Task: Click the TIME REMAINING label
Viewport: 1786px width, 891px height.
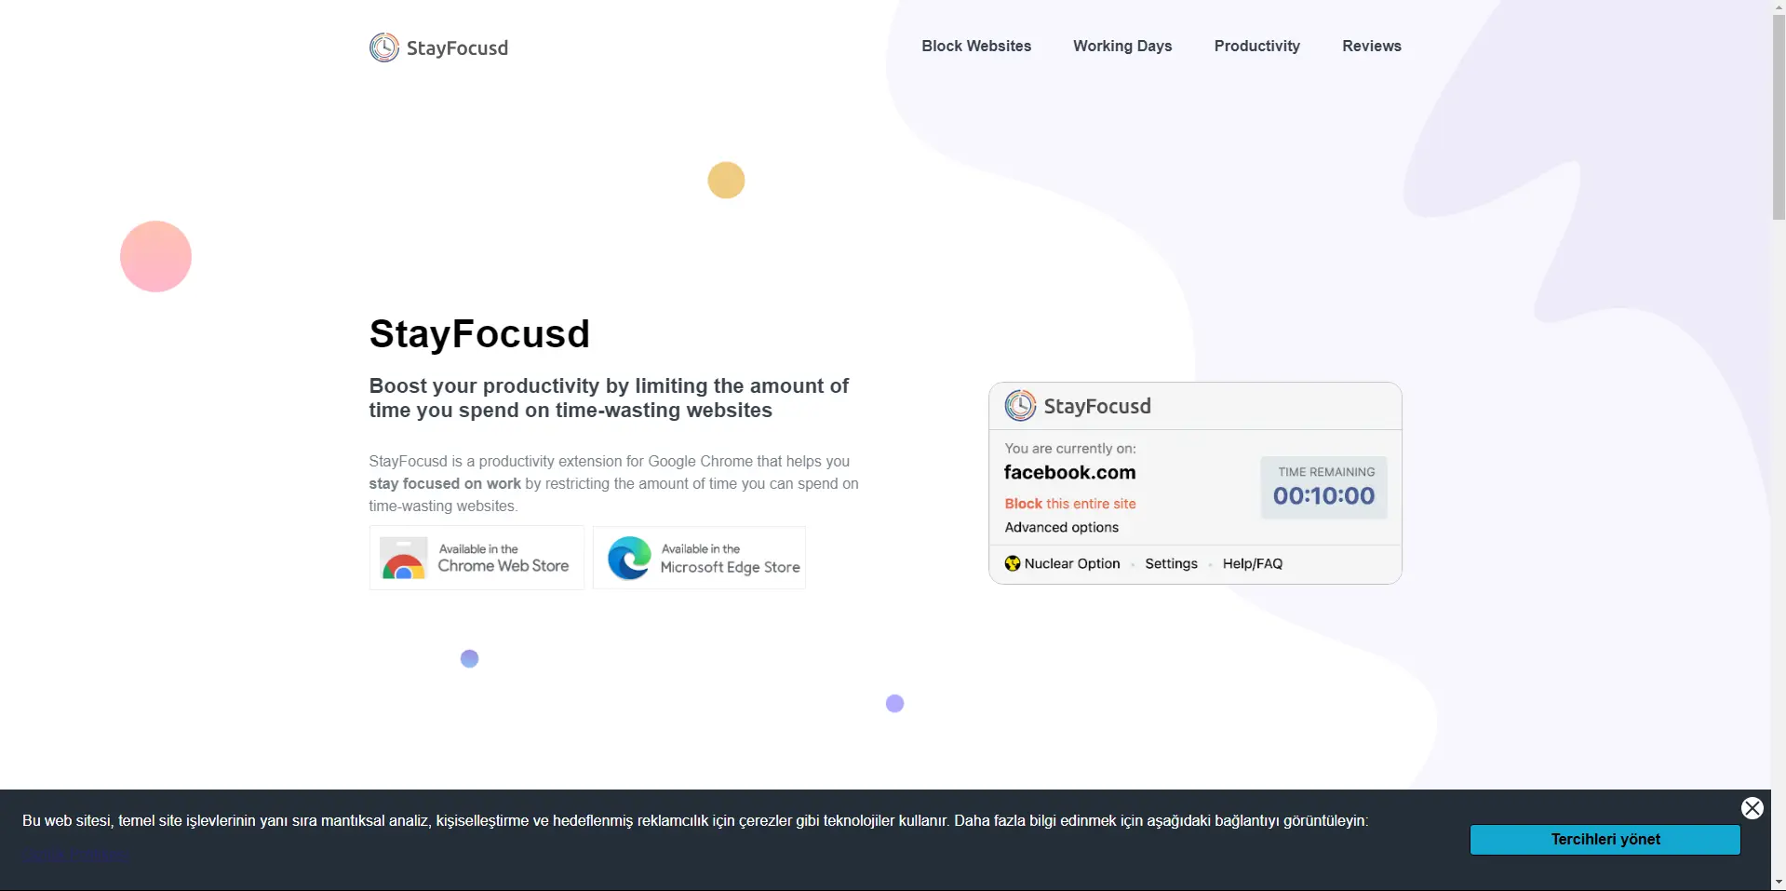Action: (x=1326, y=472)
